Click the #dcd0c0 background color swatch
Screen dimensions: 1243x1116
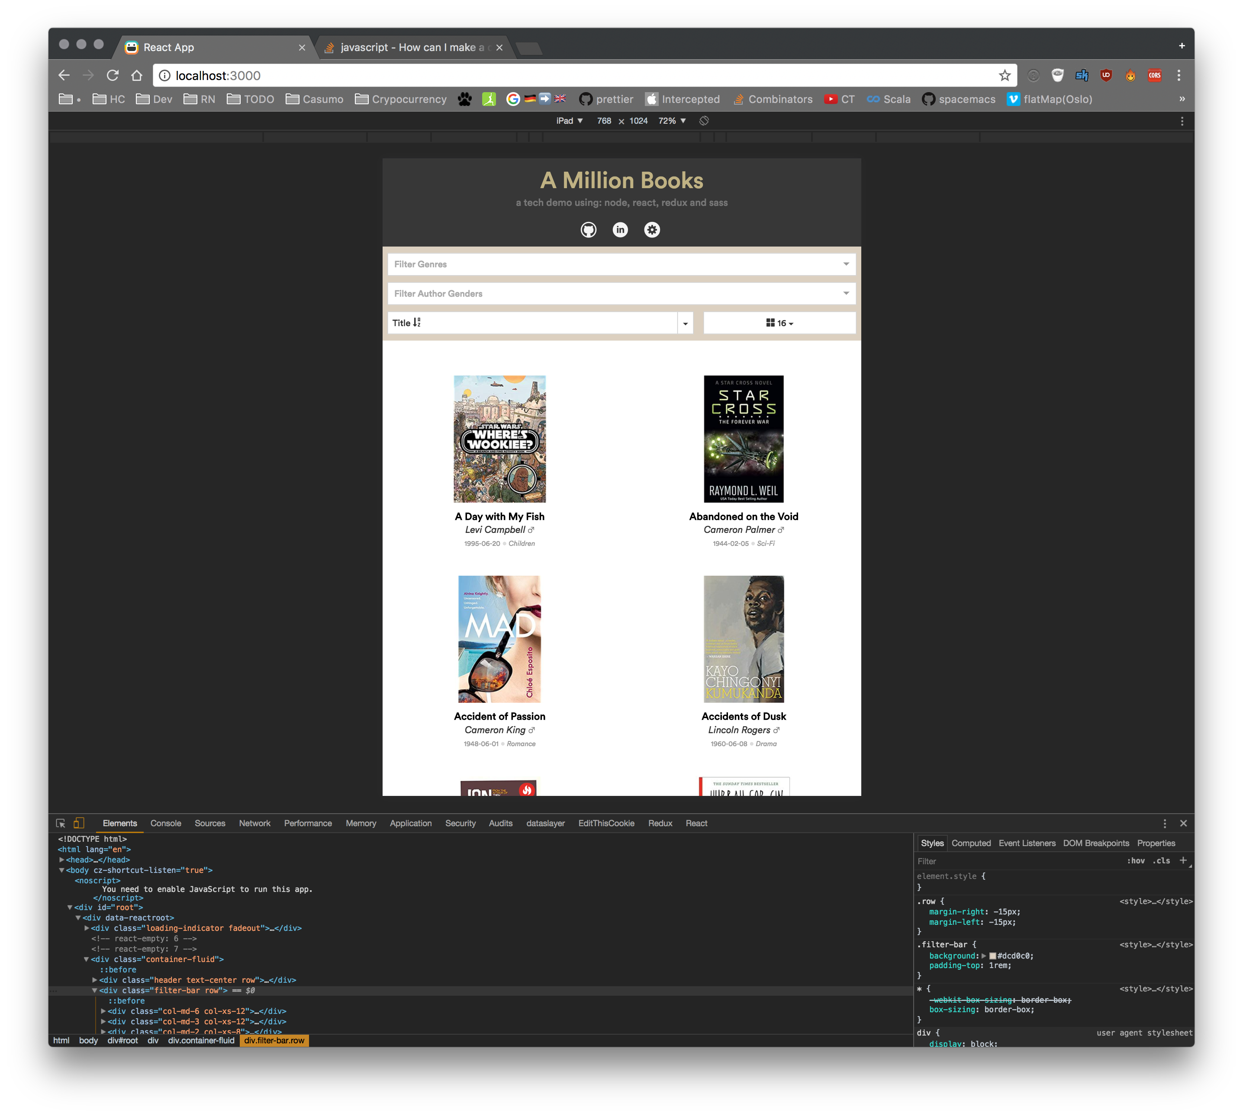click(x=993, y=956)
